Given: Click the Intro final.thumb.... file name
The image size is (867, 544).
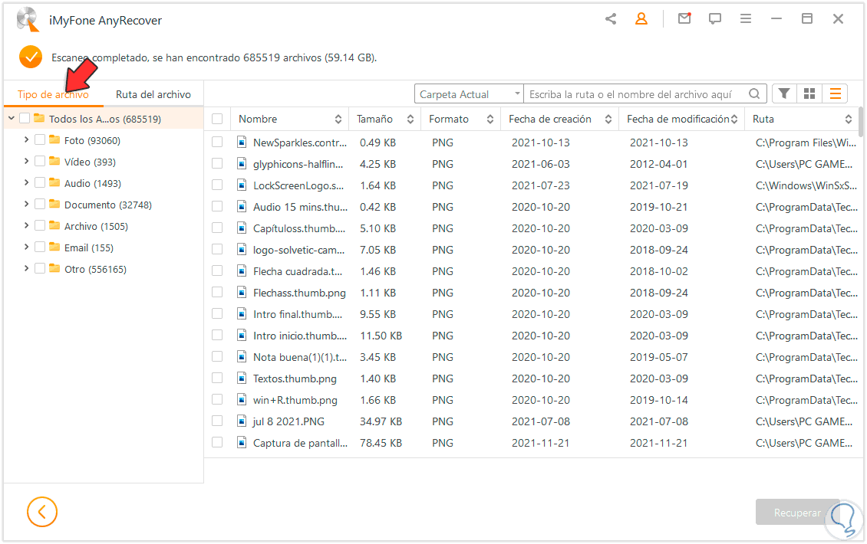Looking at the screenshot, I should coord(298,314).
